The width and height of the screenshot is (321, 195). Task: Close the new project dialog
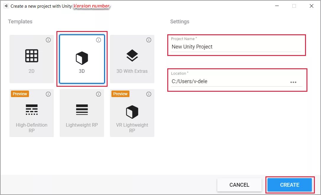[311, 6]
